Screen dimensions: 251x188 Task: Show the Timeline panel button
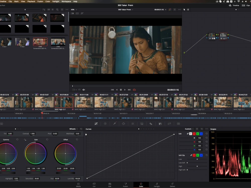234,5
